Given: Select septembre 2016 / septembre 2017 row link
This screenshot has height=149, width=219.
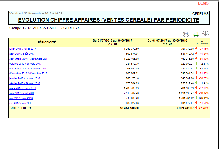Looking at the screenshot, I should (x=29, y=59).
